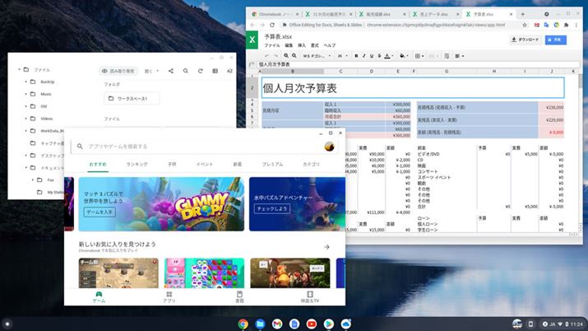Collapse the root ファイル tree node

click(x=19, y=69)
